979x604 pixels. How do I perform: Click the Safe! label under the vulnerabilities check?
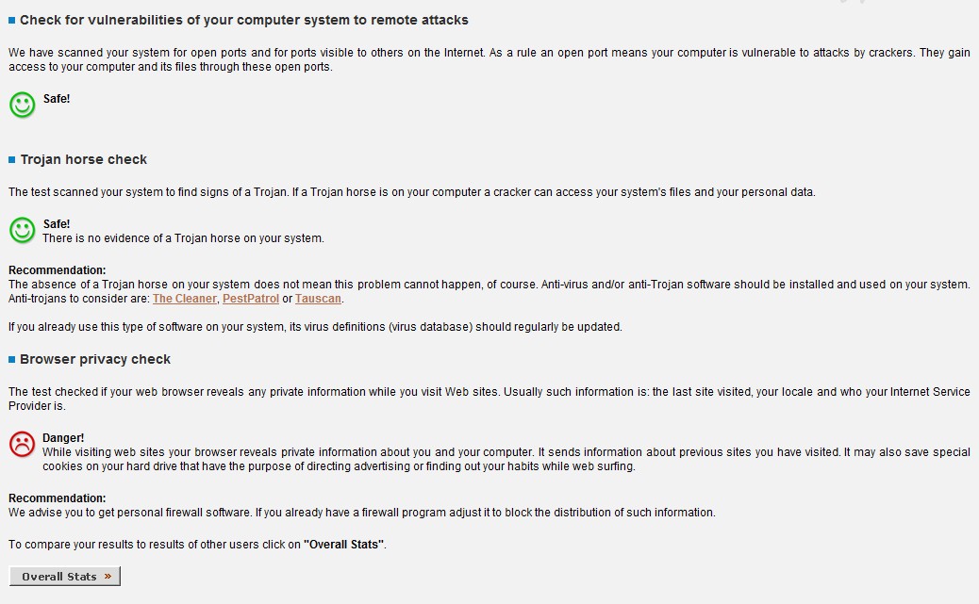click(57, 99)
